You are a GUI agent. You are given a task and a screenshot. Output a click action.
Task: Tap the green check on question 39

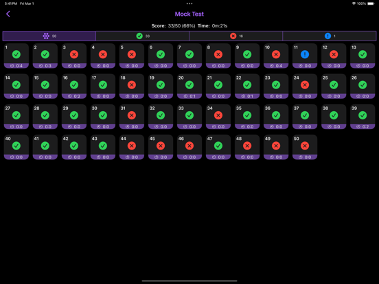pyautogui.click(x=363, y=115)
